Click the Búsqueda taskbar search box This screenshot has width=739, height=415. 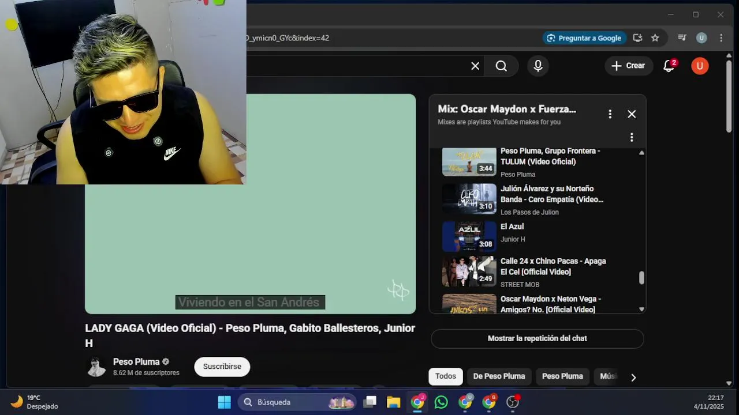click(298, 402)
